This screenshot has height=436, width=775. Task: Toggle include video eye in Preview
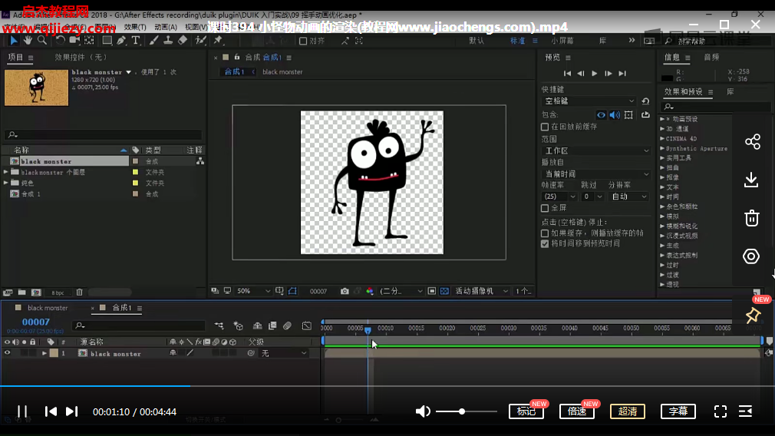coord(601,114)
